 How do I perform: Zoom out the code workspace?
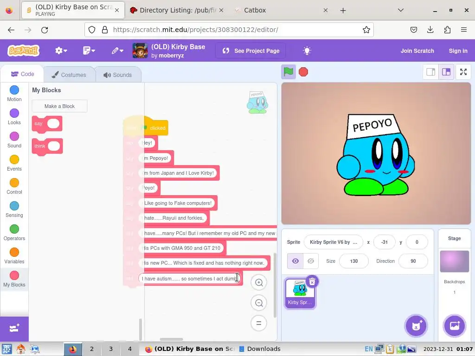pos(259,303)
